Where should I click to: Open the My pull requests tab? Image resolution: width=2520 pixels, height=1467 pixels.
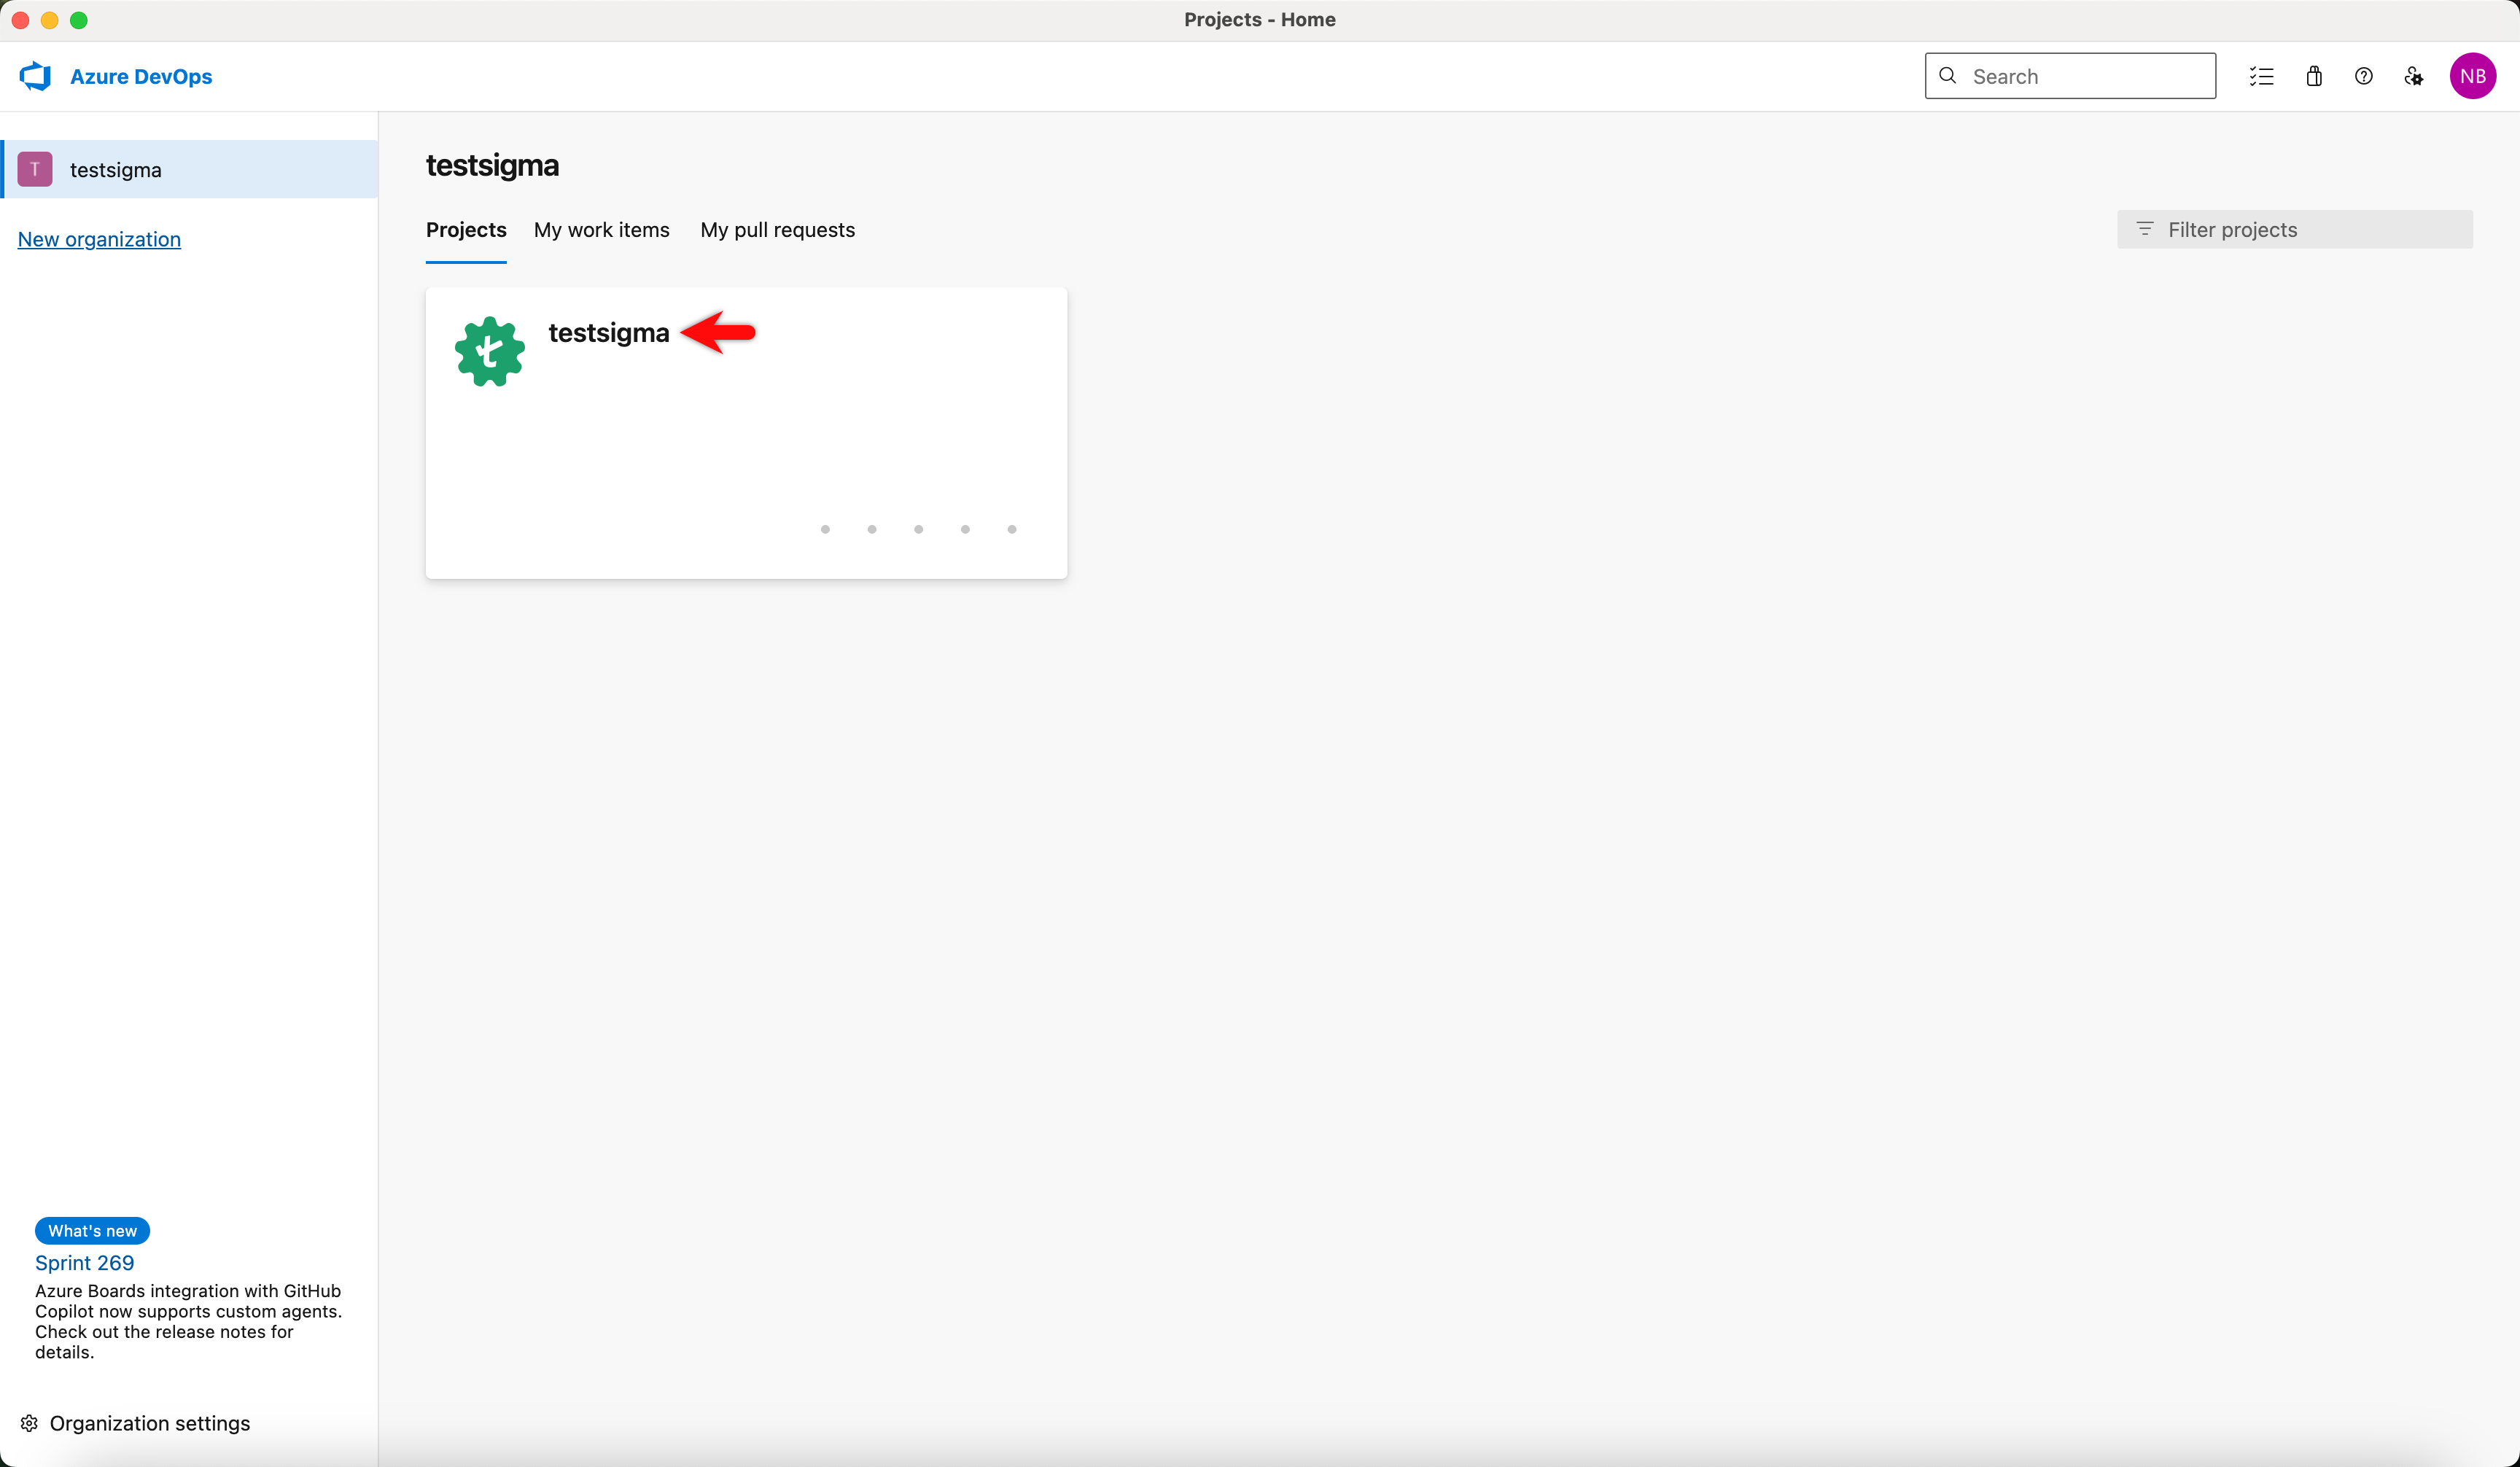point(777,229)
